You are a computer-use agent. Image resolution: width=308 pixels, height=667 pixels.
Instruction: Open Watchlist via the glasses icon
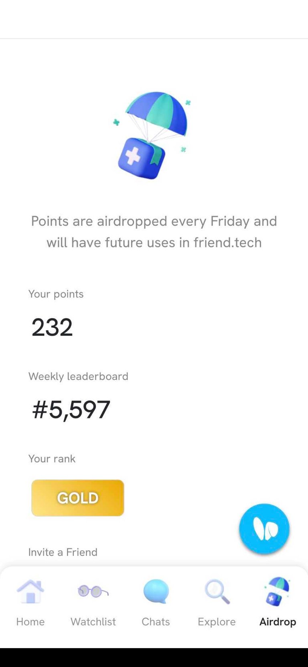93,591
